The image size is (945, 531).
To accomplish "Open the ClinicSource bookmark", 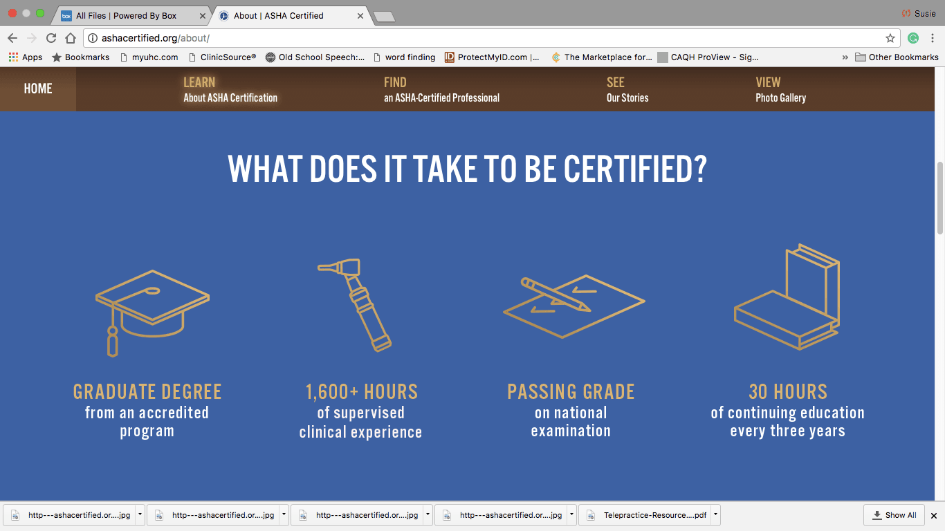I will coord(222,57).
